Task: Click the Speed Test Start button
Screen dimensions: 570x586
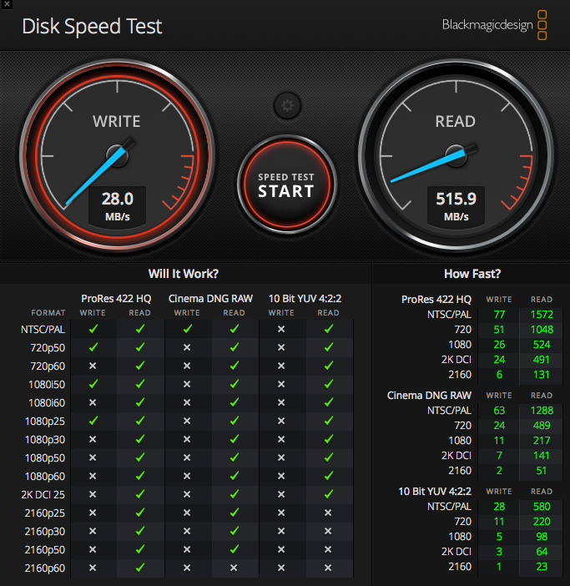Action: [286, 184]
